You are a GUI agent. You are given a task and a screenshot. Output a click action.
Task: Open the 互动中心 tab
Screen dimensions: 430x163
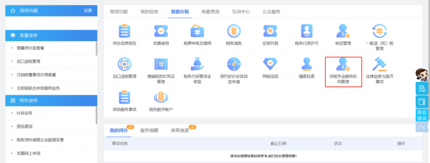(241, 12)
